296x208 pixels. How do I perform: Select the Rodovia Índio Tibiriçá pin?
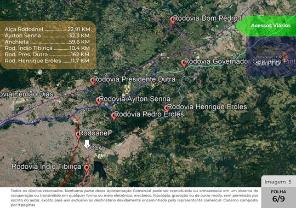87,169
